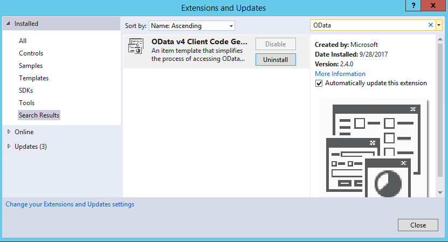This screenshot has width=448, height=242.
Task: Clear the OData search text with the X icon
Action: coord(431,25)
